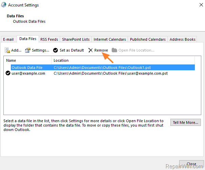This screenshot has width=205, height=170.
Task: Click the Close button at the bottom
Action: (191, 164)
